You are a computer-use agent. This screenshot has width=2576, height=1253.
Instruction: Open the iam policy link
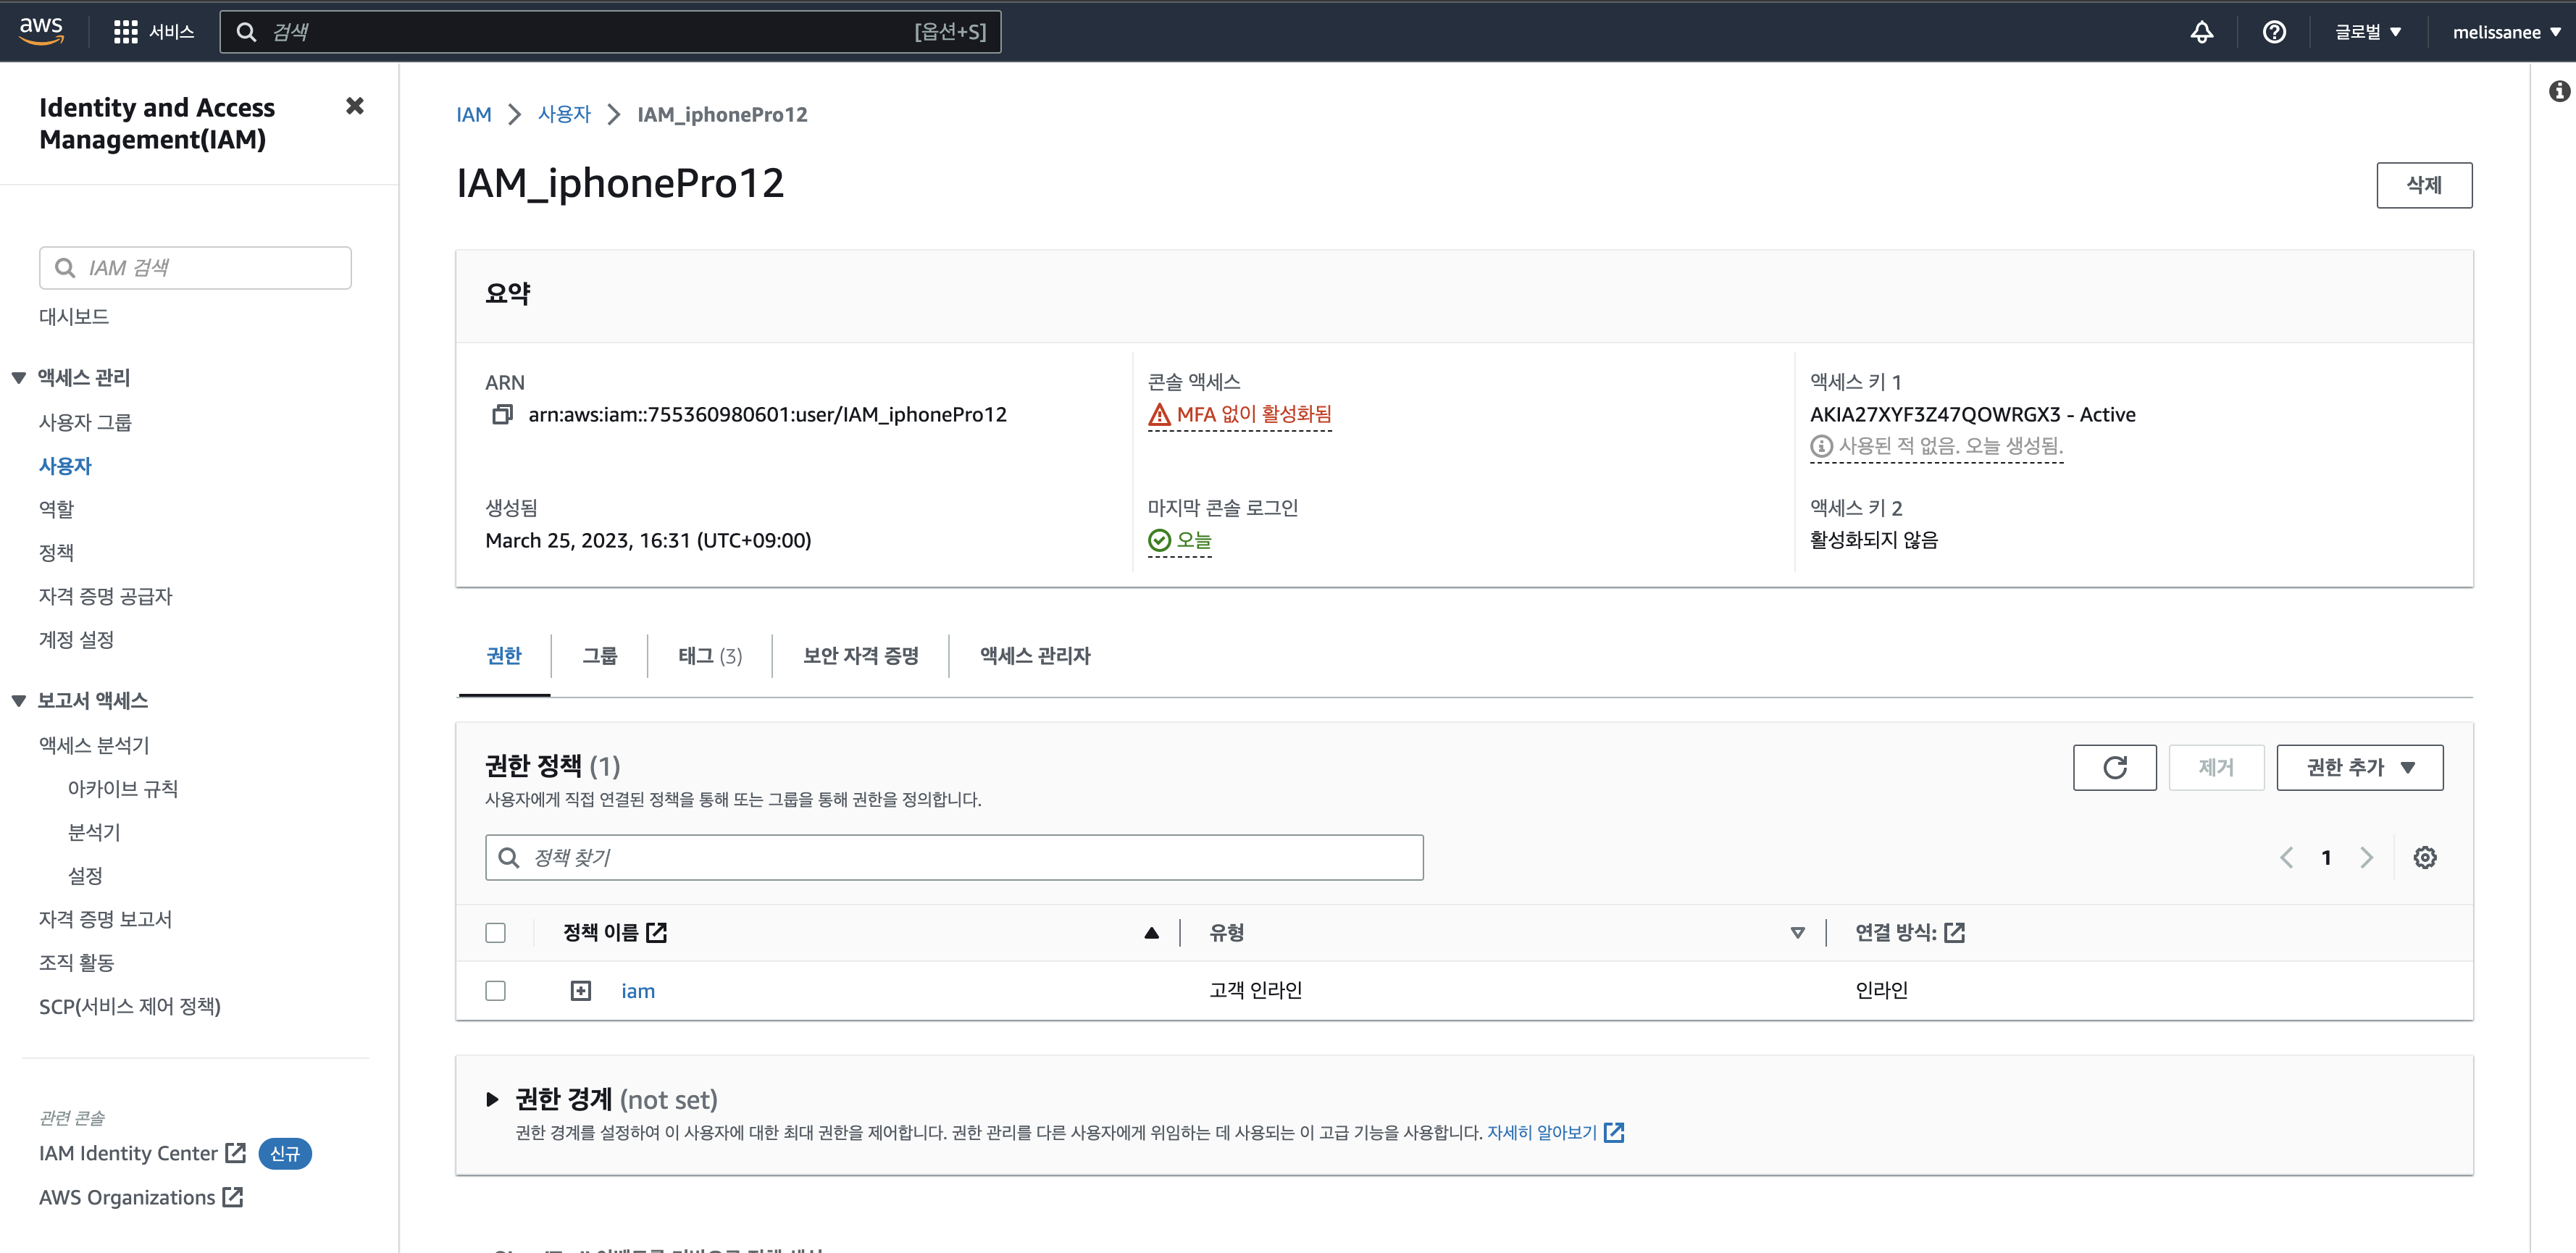pos(638,990)
